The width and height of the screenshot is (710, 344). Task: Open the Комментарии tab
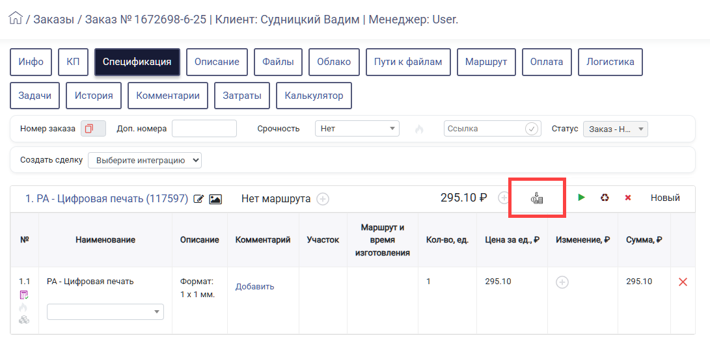tap(168, 96)
